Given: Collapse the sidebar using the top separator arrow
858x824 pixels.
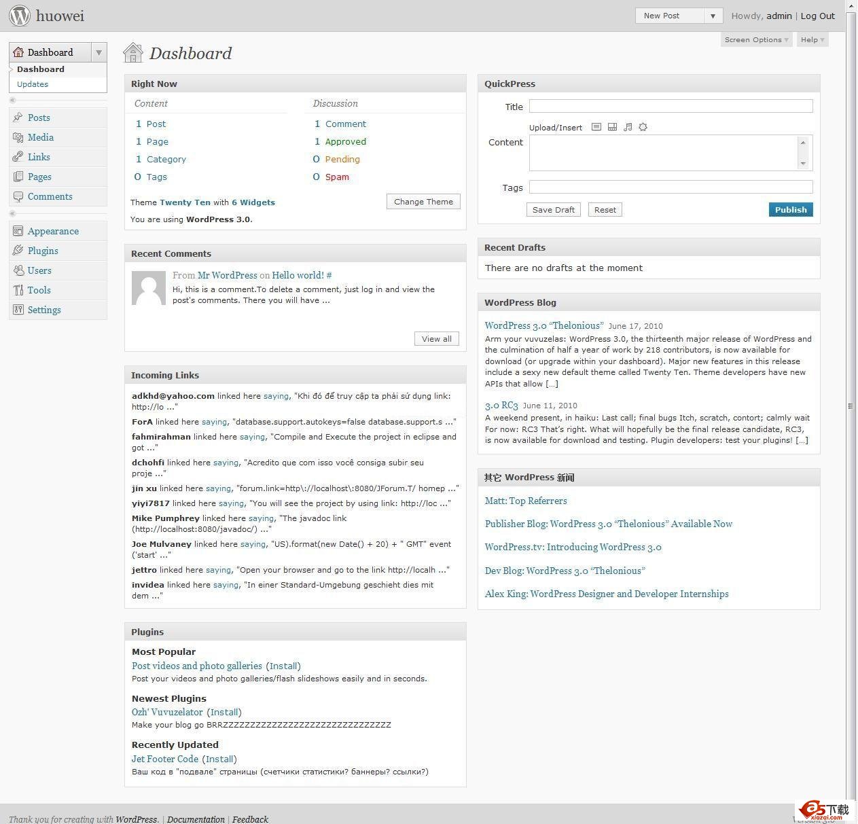Looking at the screenshot, I should coord(12,101).
